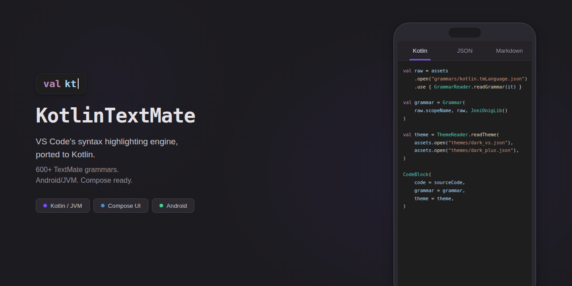Click the blue dot in Compose UI badge
This screenshot has height=286, width=572.
(103, 206)
